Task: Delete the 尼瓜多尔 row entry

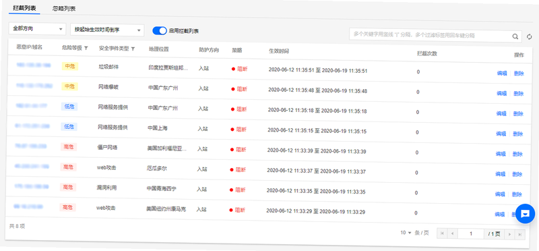Action: coord(517,175)
